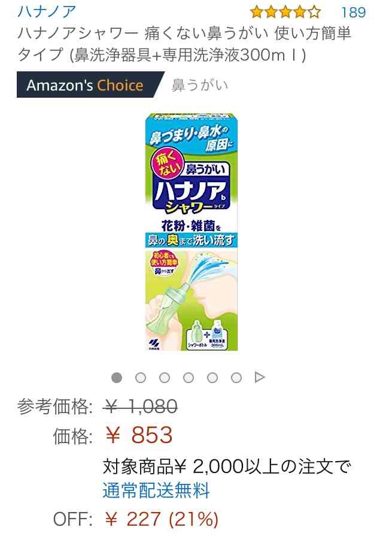Screen dimensions: 383x539
Task: Click the ¥ 853 price
Action: click(139, 435)
